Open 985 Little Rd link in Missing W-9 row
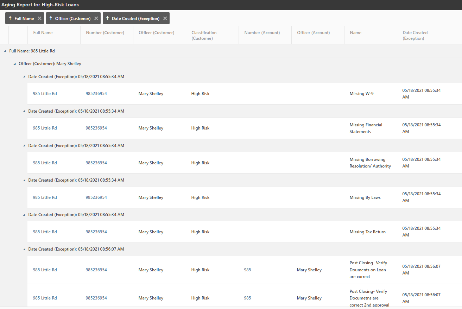This screenshot has height=309, width=462. (45, 94)
